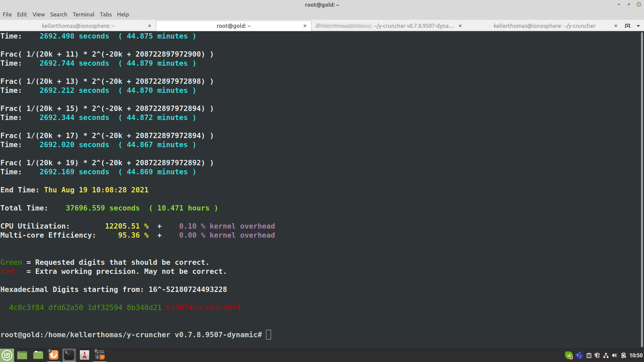The image size is (644, 362).
Task: Open the clipboard notification tray icon
Action: coord(588,356)
